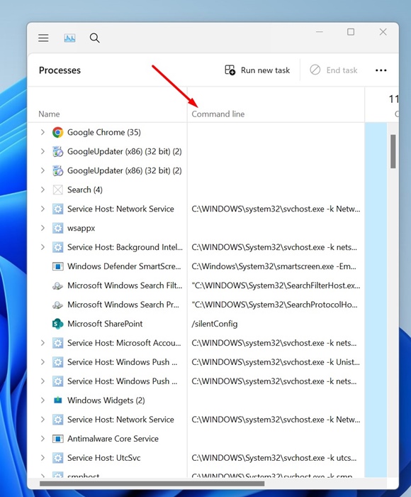Screen dimensions: 411x497
Task: Click the Task Manager performance graph icon
Action: (x=69, y=38)
